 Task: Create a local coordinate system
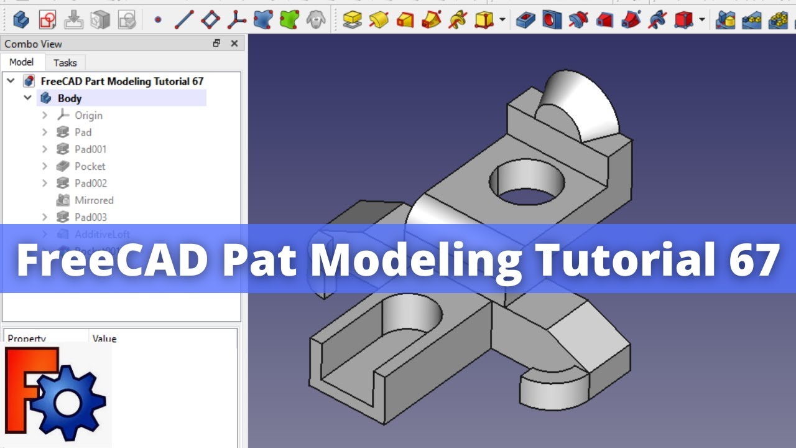coord(237,20)
